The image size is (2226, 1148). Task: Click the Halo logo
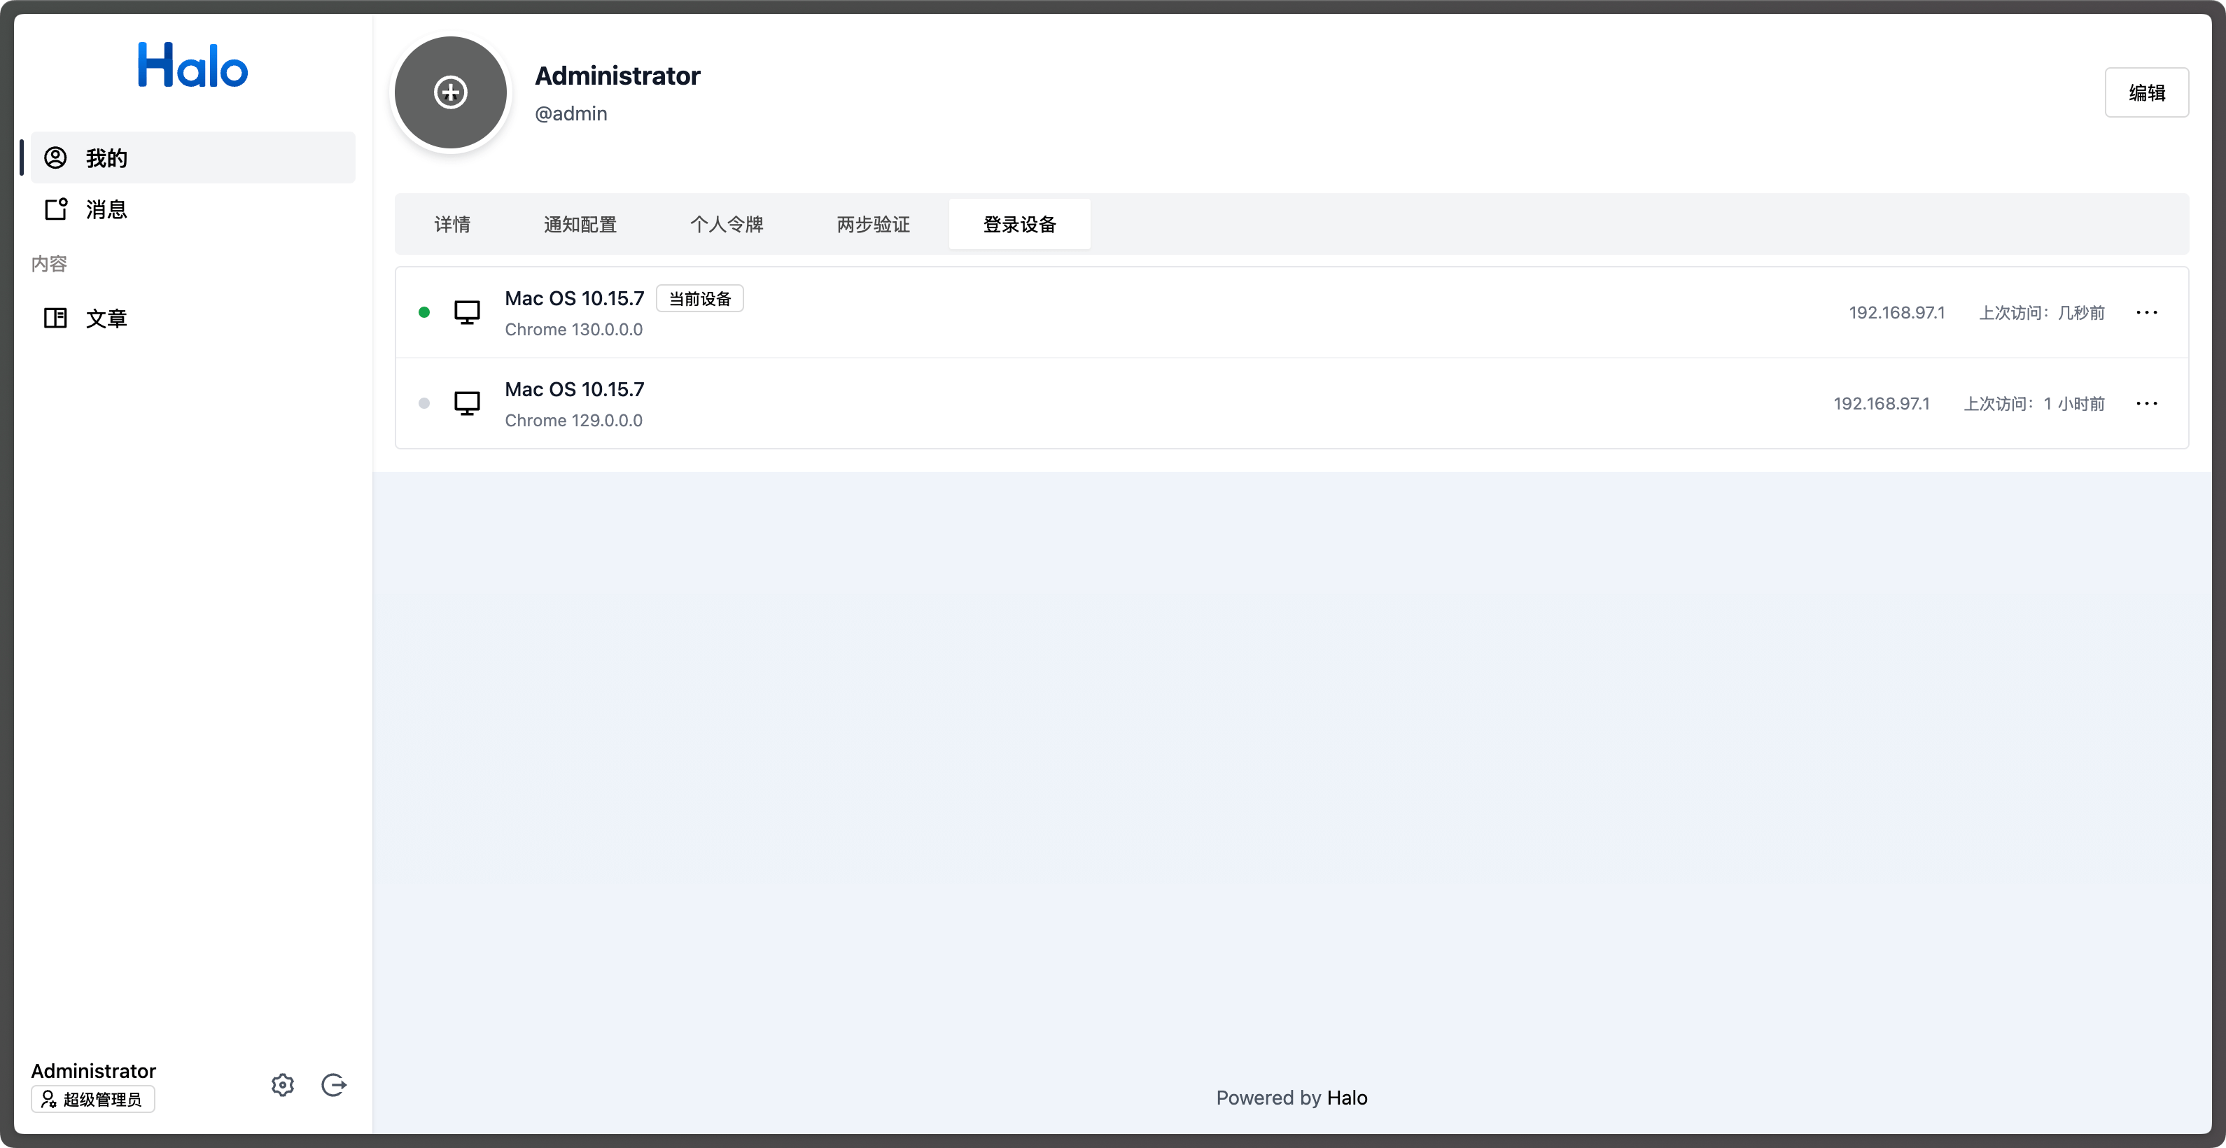click(192, 66)
